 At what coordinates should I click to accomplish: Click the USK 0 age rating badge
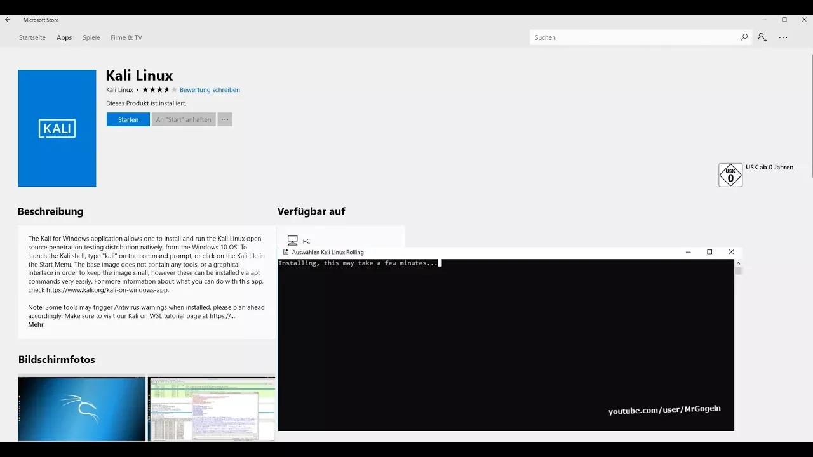coord(730,175)
